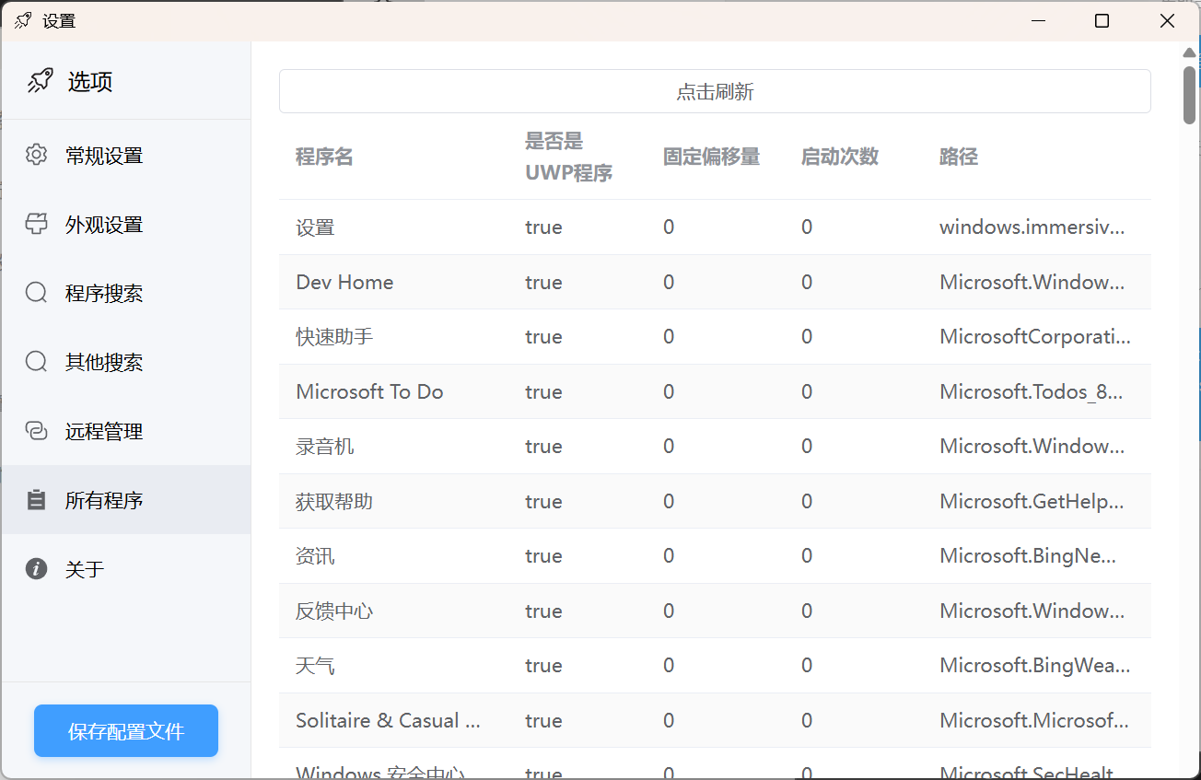This screenshot has width=1201, height=780.
Task: Click the rocket icon beside 选项
Action: click(40, 81)
